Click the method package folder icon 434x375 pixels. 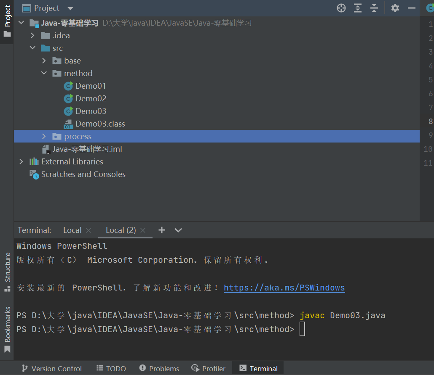point(57,74)
